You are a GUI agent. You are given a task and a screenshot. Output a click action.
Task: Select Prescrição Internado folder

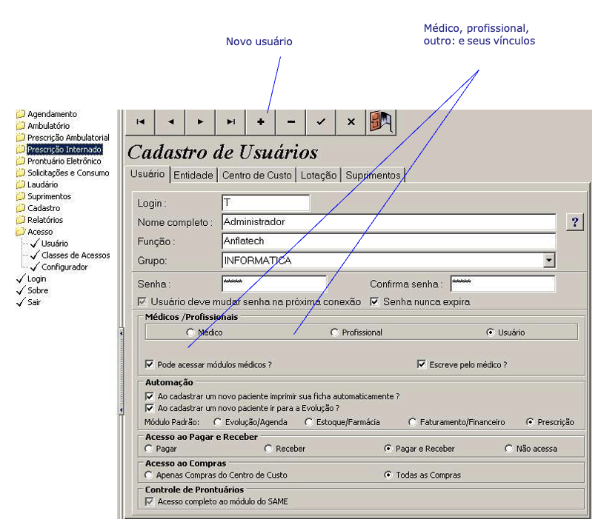click(59, 150)
